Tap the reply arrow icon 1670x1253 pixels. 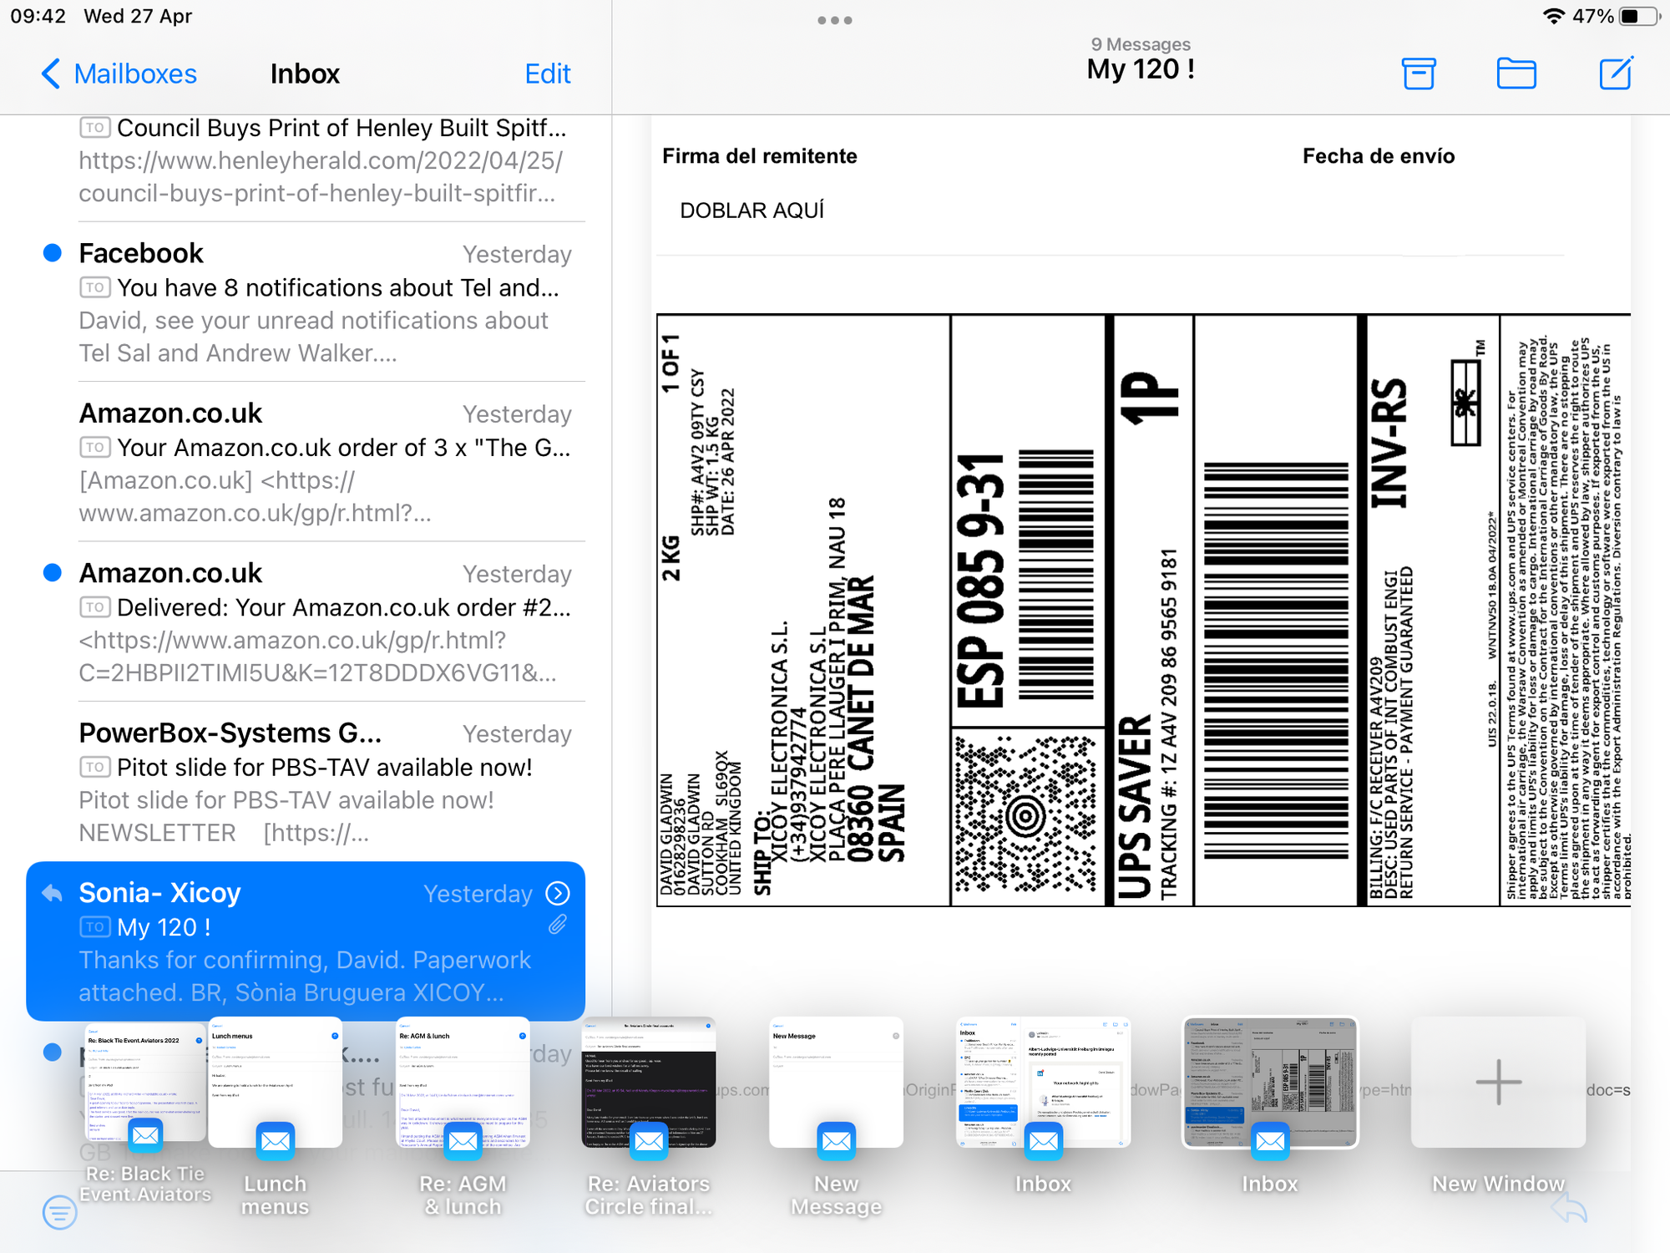[x=1569, y=1209]
